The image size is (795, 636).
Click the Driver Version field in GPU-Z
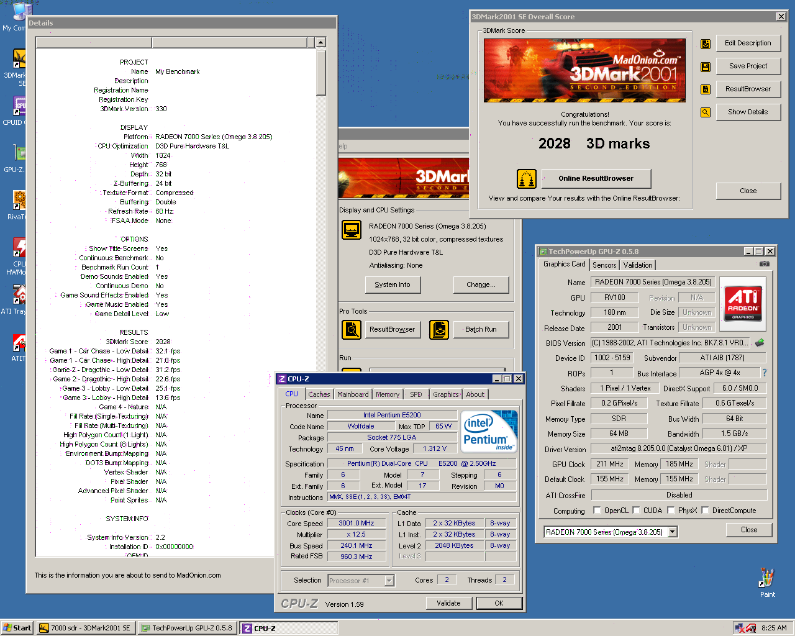[x=679, y=448]
